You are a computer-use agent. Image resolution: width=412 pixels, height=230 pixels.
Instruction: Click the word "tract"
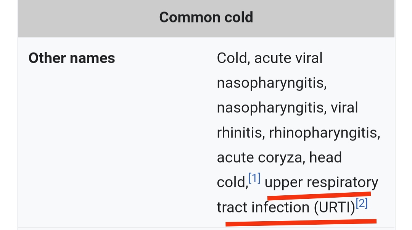(x=232, y=208)
